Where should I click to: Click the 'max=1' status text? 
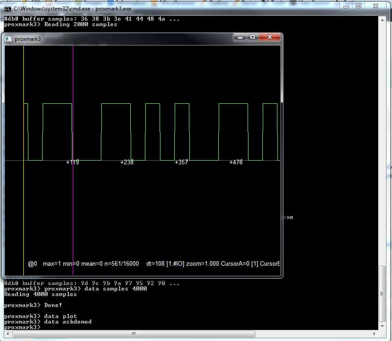click(52, 264)
